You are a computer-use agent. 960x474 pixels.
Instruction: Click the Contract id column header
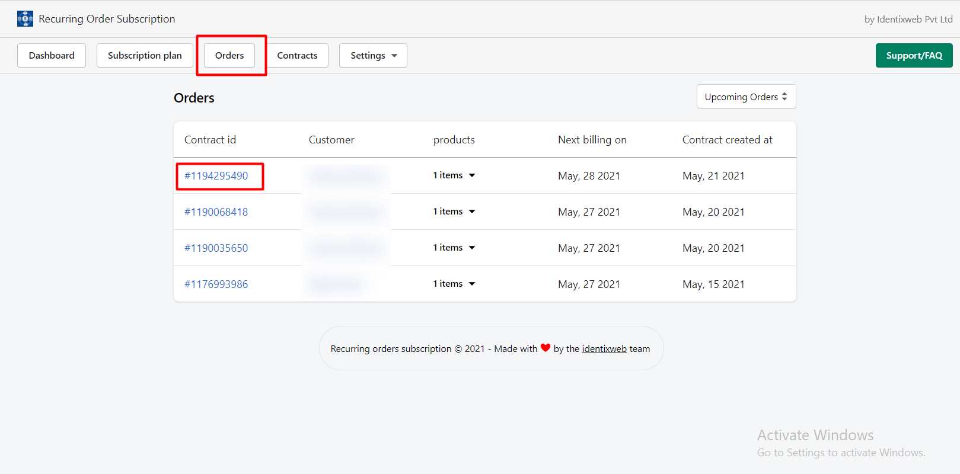pos(210,140)
